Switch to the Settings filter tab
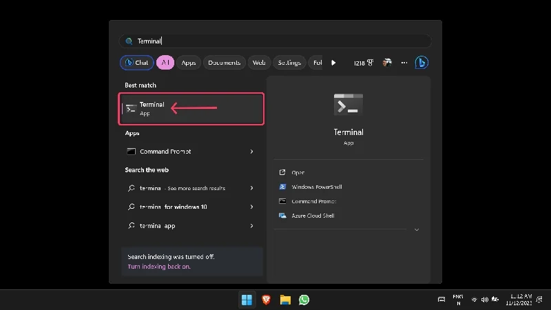This screenshot has width=551, height=310. coord(289,63)
